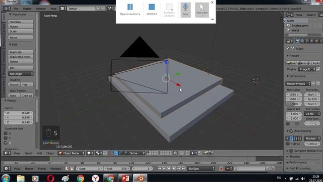
Task: Open the Render tab in Properties
Action: click(297, 41)
